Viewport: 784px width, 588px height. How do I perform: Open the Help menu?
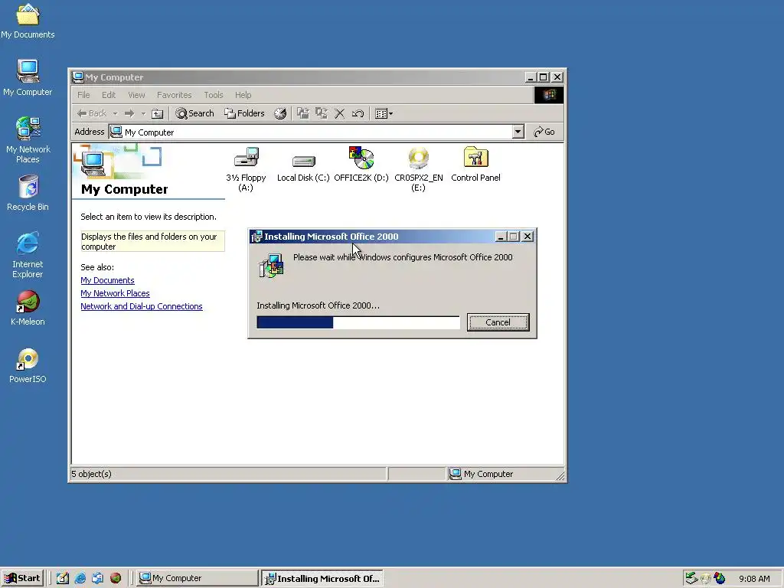243,95
